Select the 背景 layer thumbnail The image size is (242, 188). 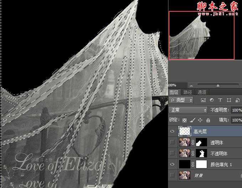click(185, 175)
